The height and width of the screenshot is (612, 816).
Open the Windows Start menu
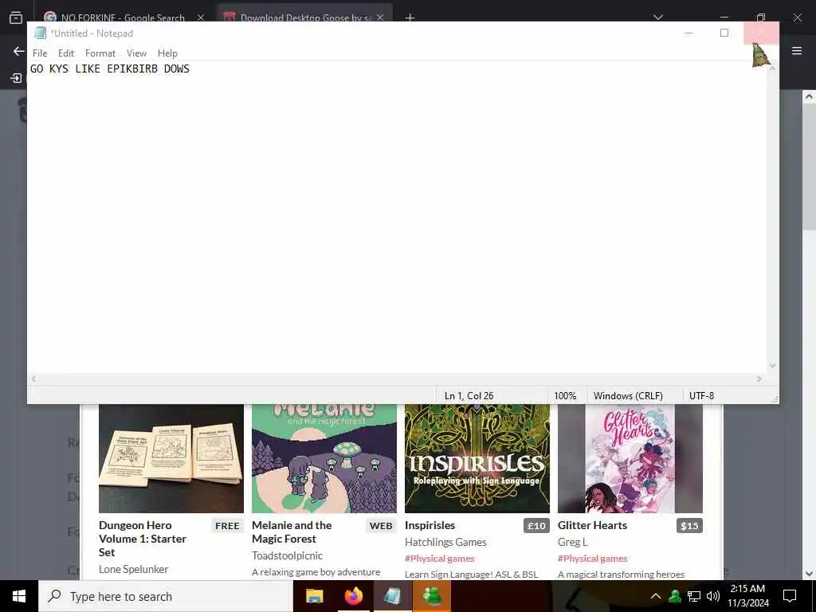tap(19, 596)
